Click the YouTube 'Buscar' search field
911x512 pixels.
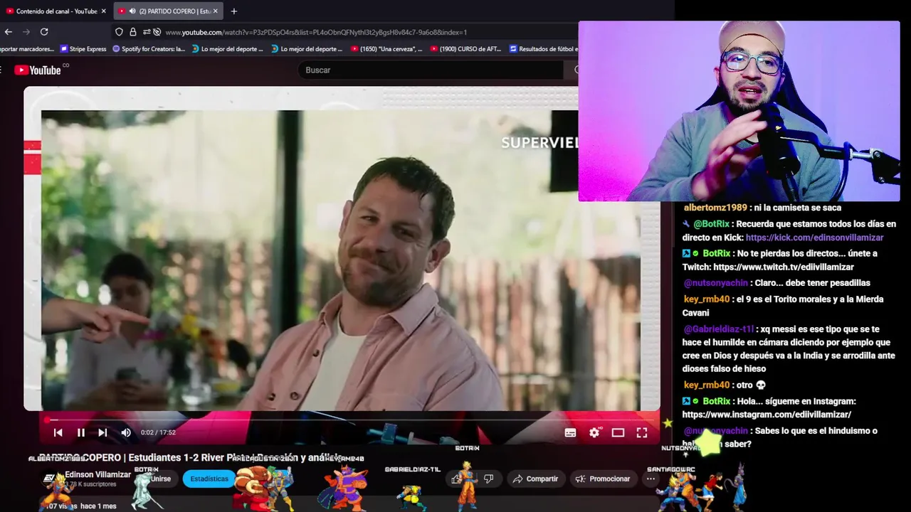(431, 70)
